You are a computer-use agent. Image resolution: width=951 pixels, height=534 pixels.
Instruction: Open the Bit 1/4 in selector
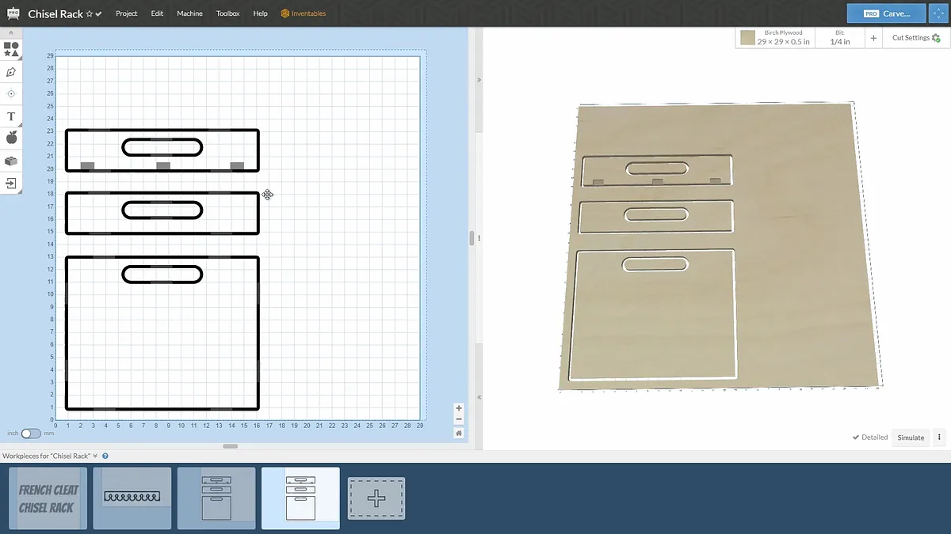point(840,38)
